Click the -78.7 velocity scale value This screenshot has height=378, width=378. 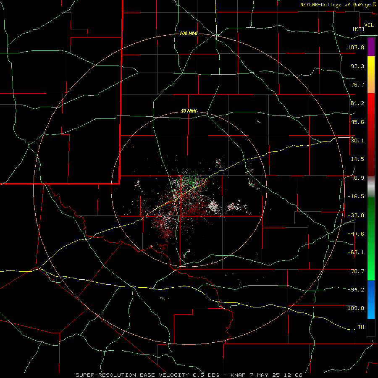coord(356,271)
